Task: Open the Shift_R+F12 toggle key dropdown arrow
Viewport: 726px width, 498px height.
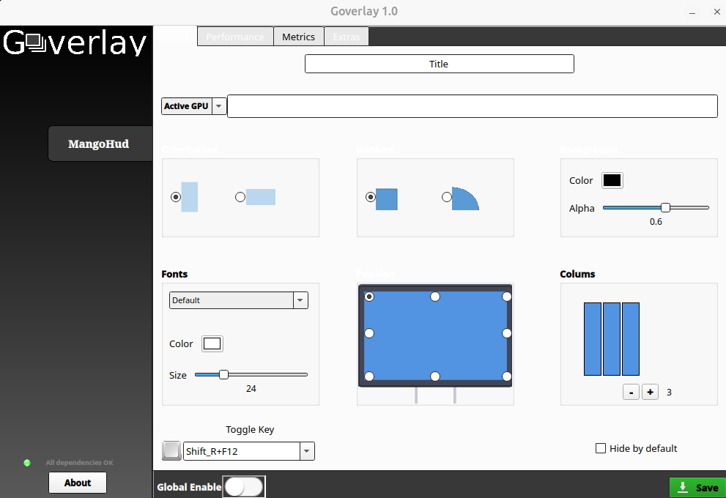Action: point(306,451)
